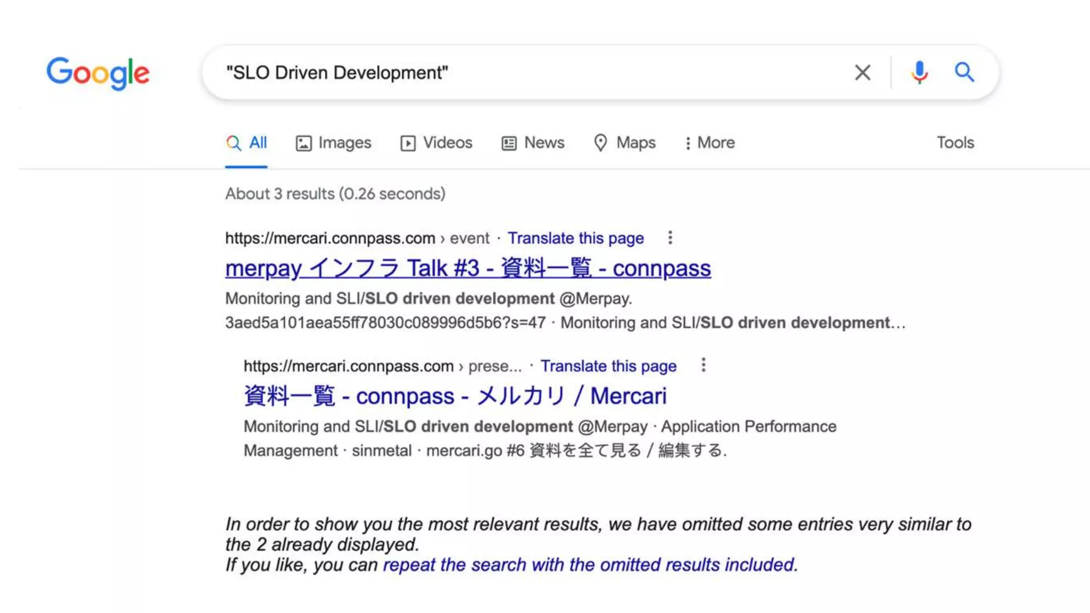The width and height of the screenshot is (1090, 613).
Task: Expand the More search options menu
Action: [709, 143]
